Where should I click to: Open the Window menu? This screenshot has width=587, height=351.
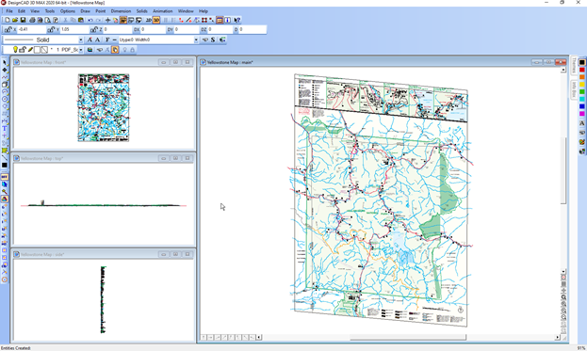click(186, 11)
